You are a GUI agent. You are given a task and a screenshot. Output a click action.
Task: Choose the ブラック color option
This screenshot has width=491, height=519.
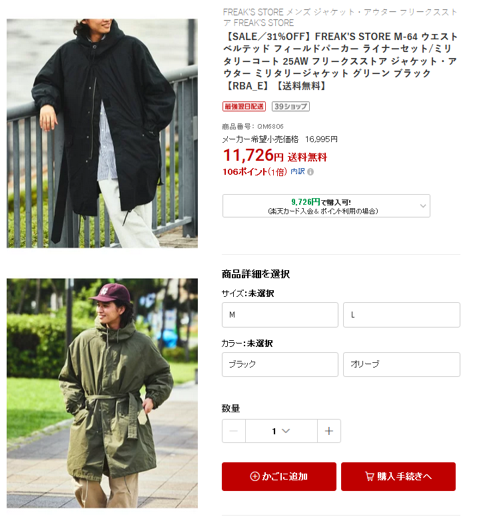[280, 364]
